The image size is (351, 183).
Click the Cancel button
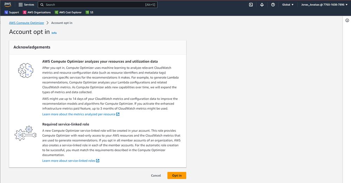(156, 176)
